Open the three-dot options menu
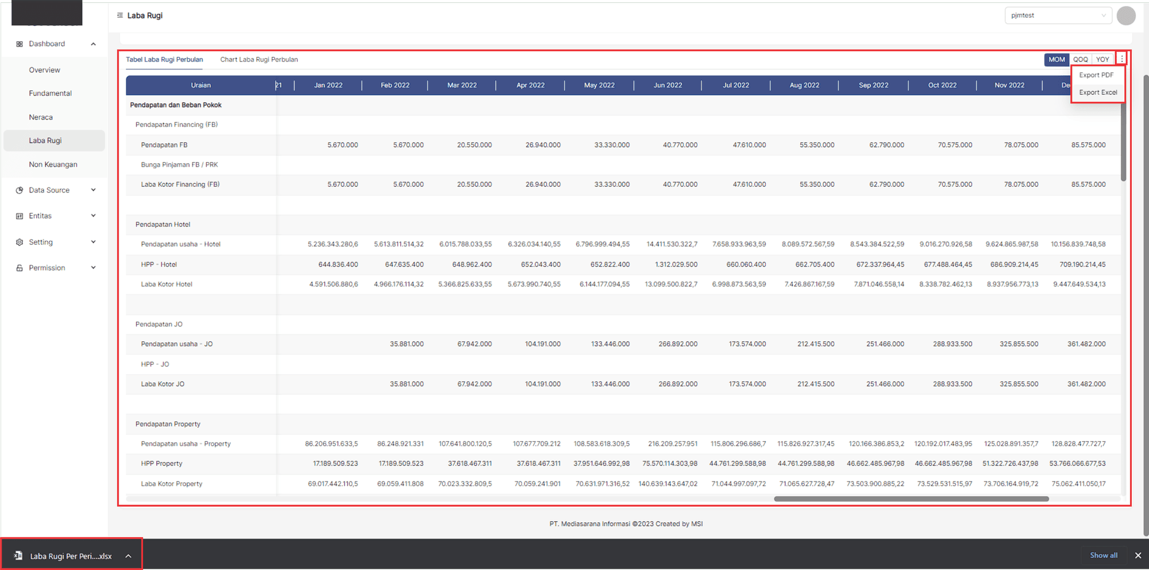 tap(1121, 59)
